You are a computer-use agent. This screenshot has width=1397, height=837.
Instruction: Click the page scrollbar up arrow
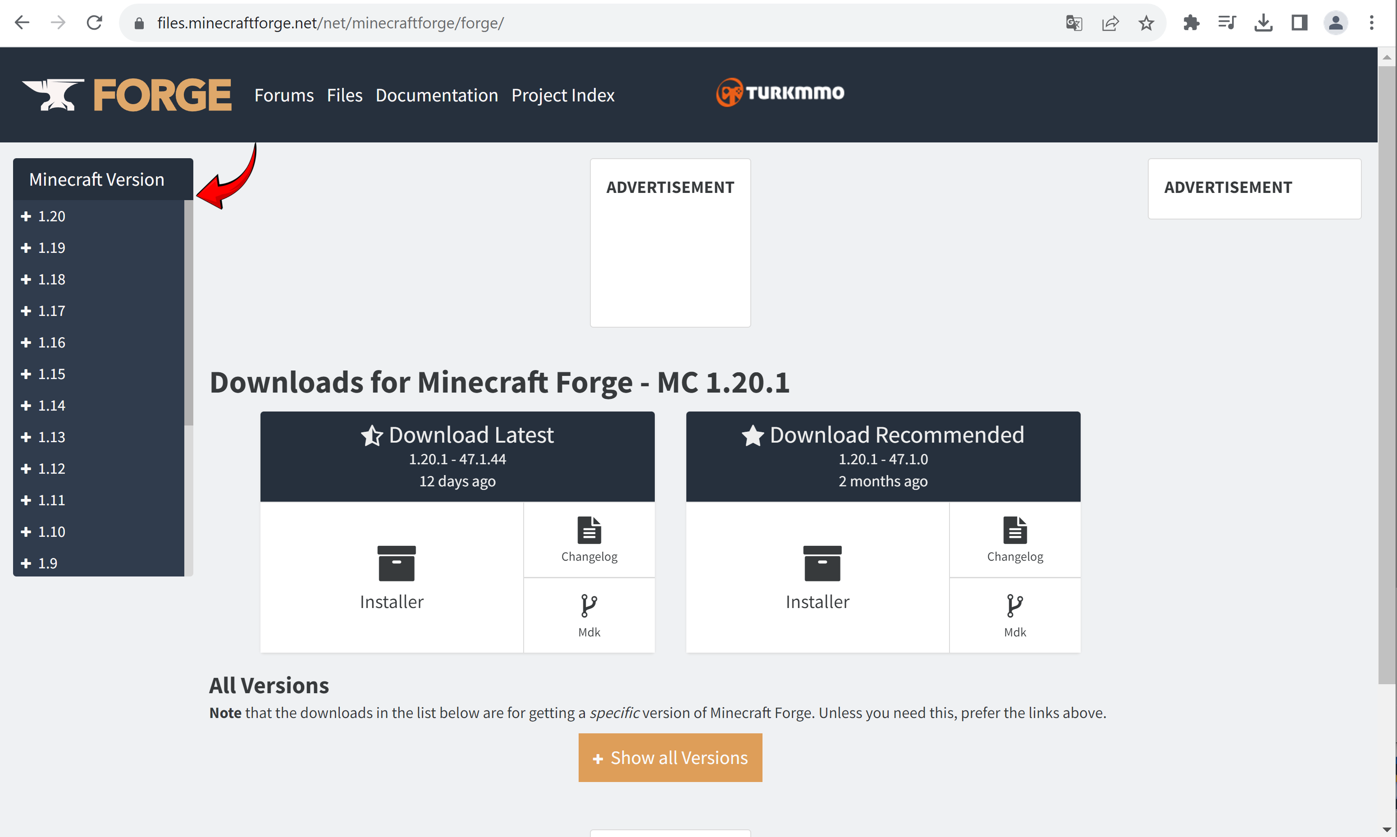tap(1387, 57)
